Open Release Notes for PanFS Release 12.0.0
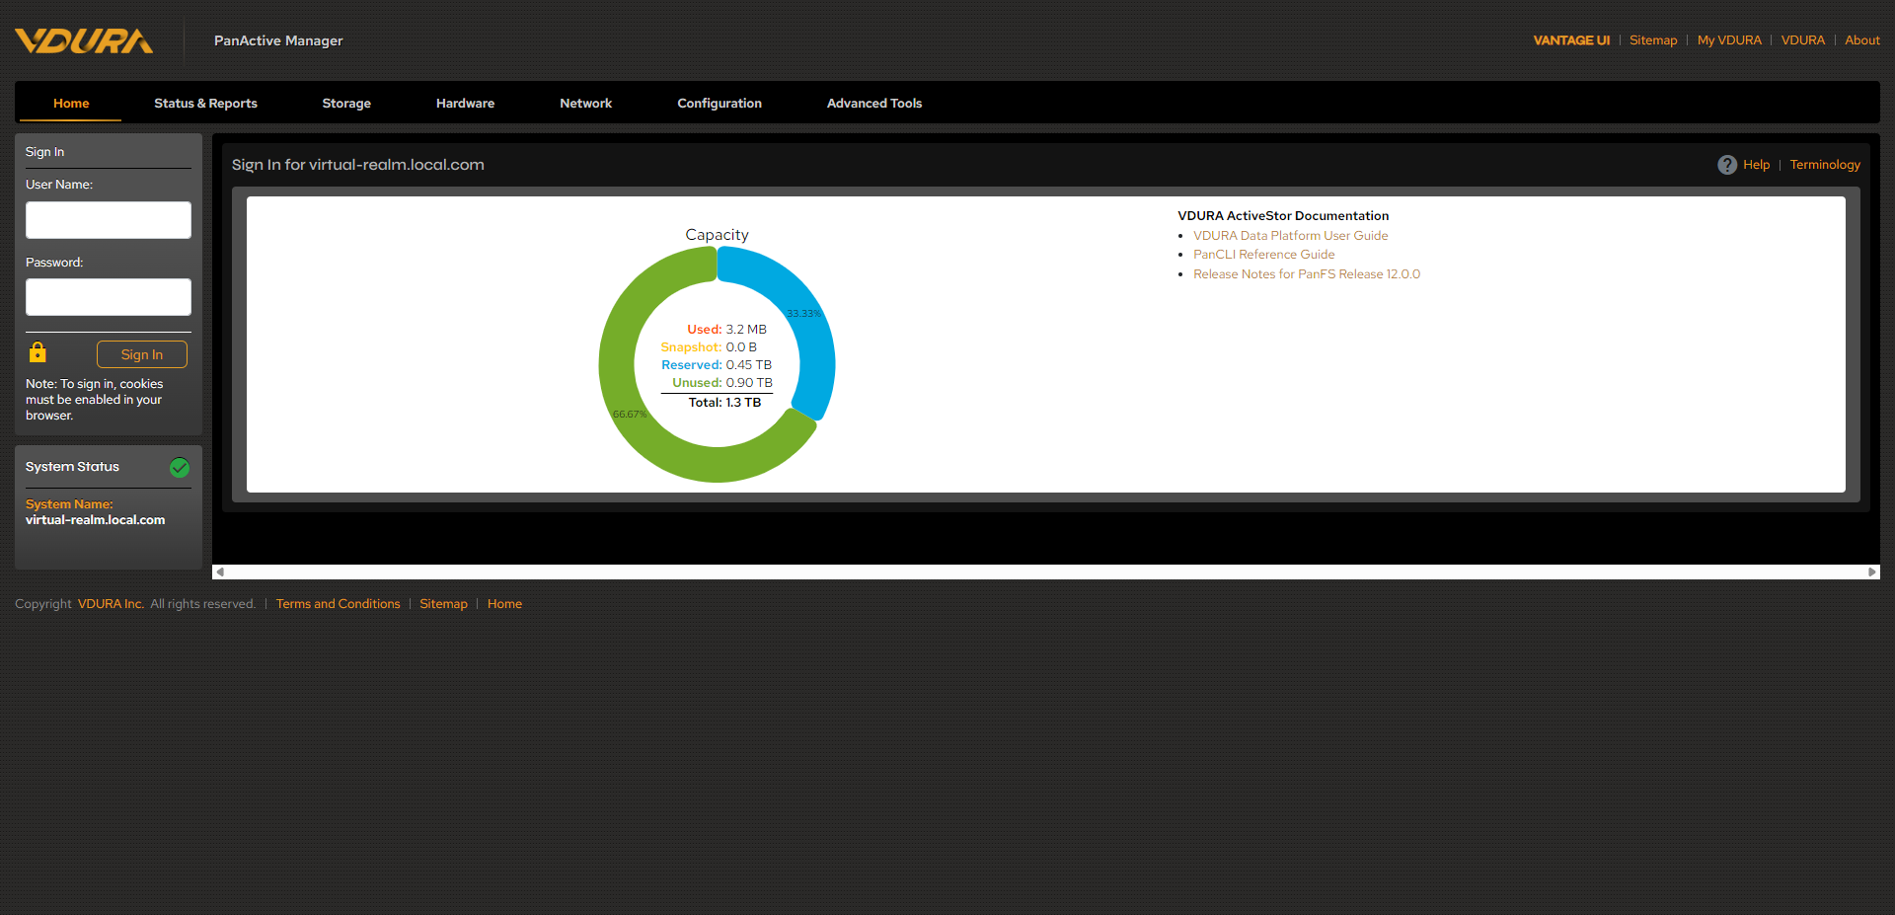This screenshot has width=1895, height=915. coord(1307,274)
